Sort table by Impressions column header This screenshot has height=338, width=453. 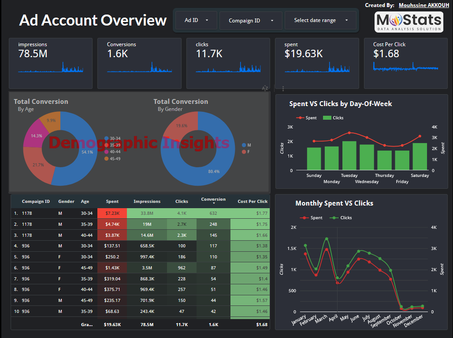(x=147, y=202)
